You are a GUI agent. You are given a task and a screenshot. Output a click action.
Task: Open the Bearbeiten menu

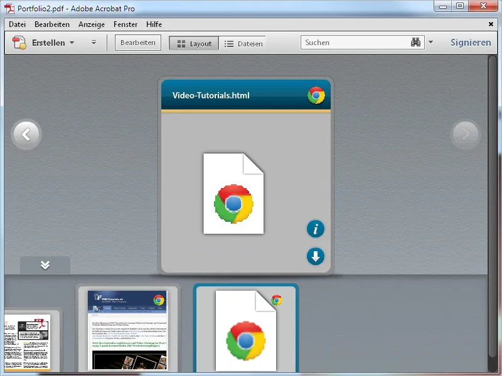[52, 24]
